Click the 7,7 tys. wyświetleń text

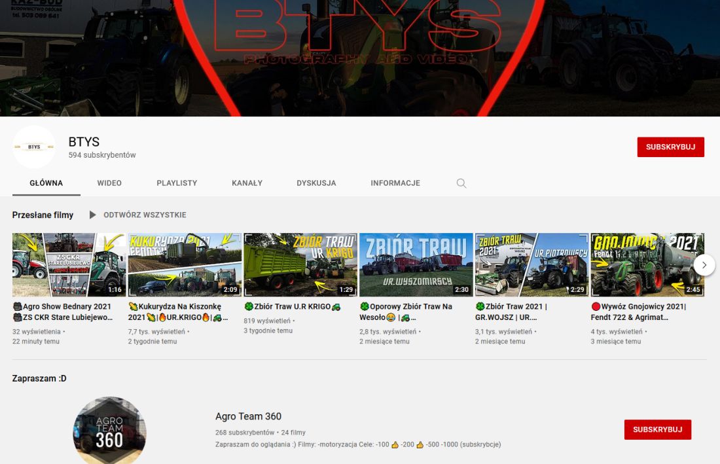pyautogui.click(x=156, y=331)
